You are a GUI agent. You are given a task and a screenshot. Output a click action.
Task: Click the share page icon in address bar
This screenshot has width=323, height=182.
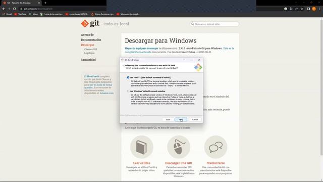296,9
